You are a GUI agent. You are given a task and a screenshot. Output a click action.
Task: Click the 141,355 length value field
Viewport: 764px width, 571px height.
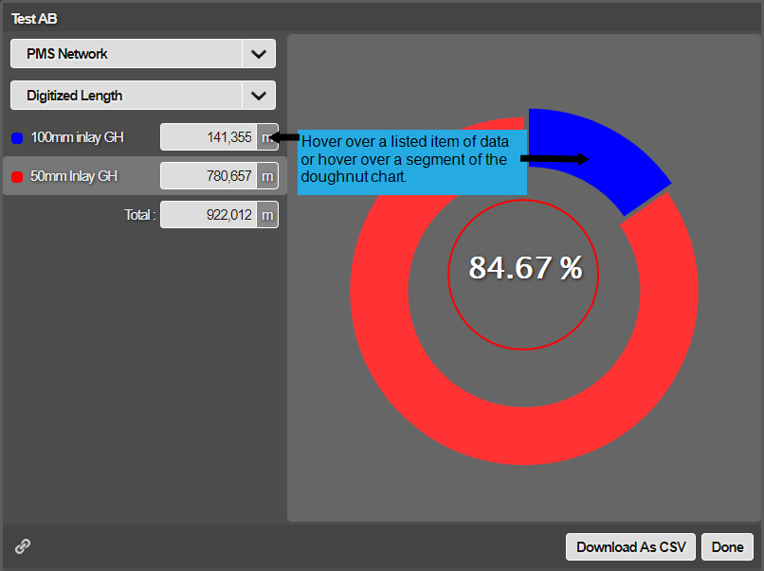click(x=209, y=137)
